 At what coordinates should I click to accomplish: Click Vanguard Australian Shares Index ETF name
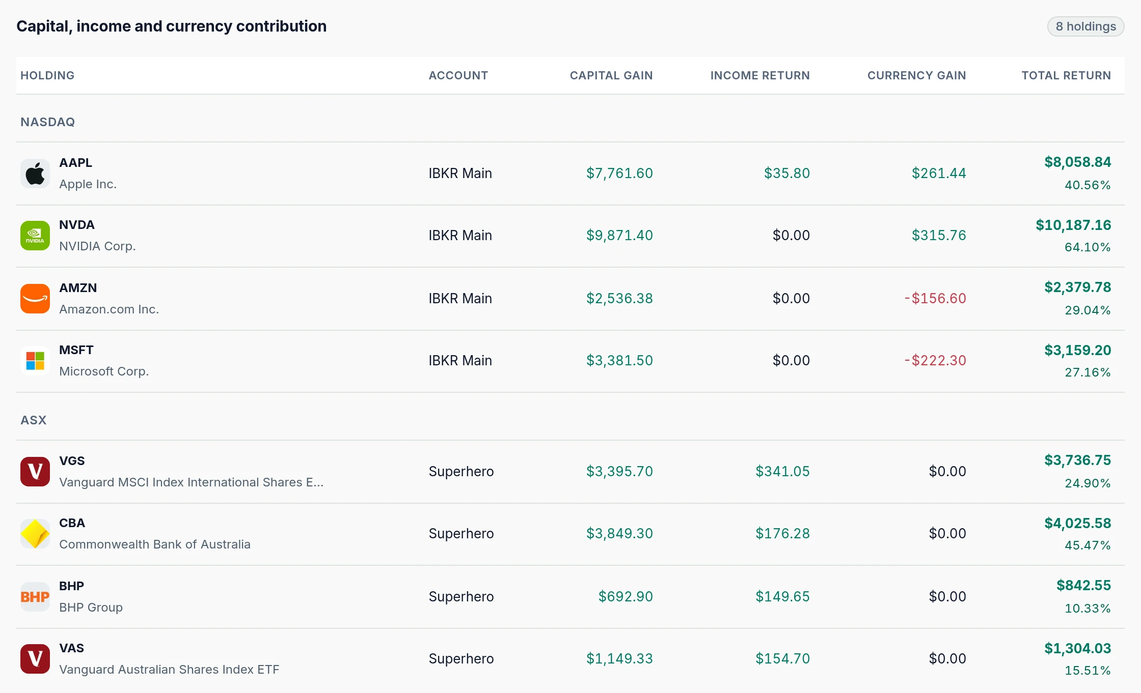click(x=169, y=670)
